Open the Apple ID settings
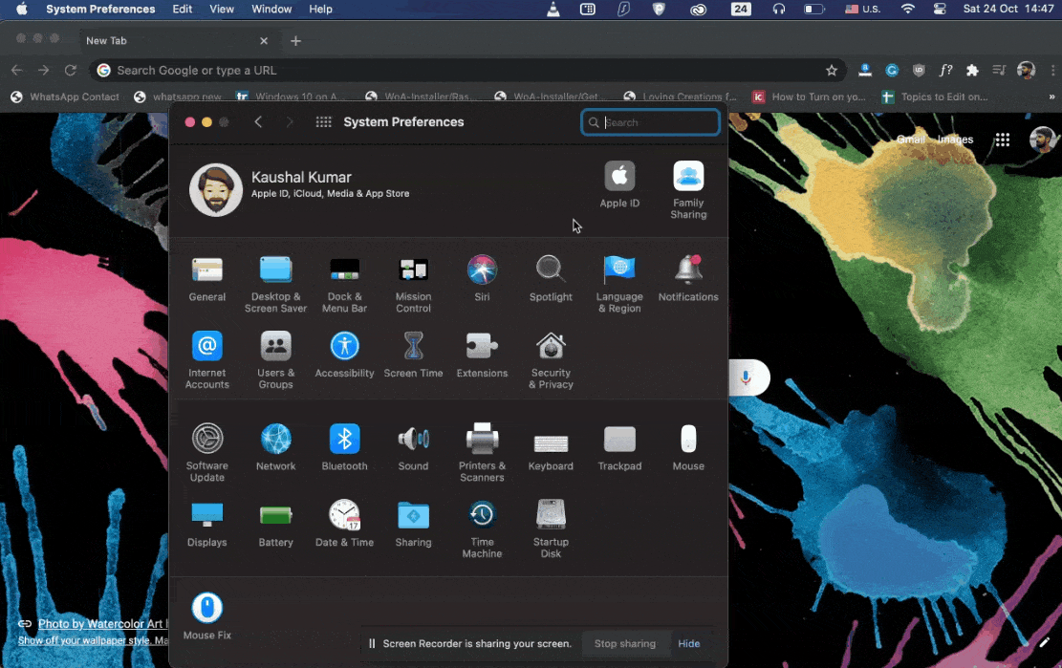 [x=619, y=179]
